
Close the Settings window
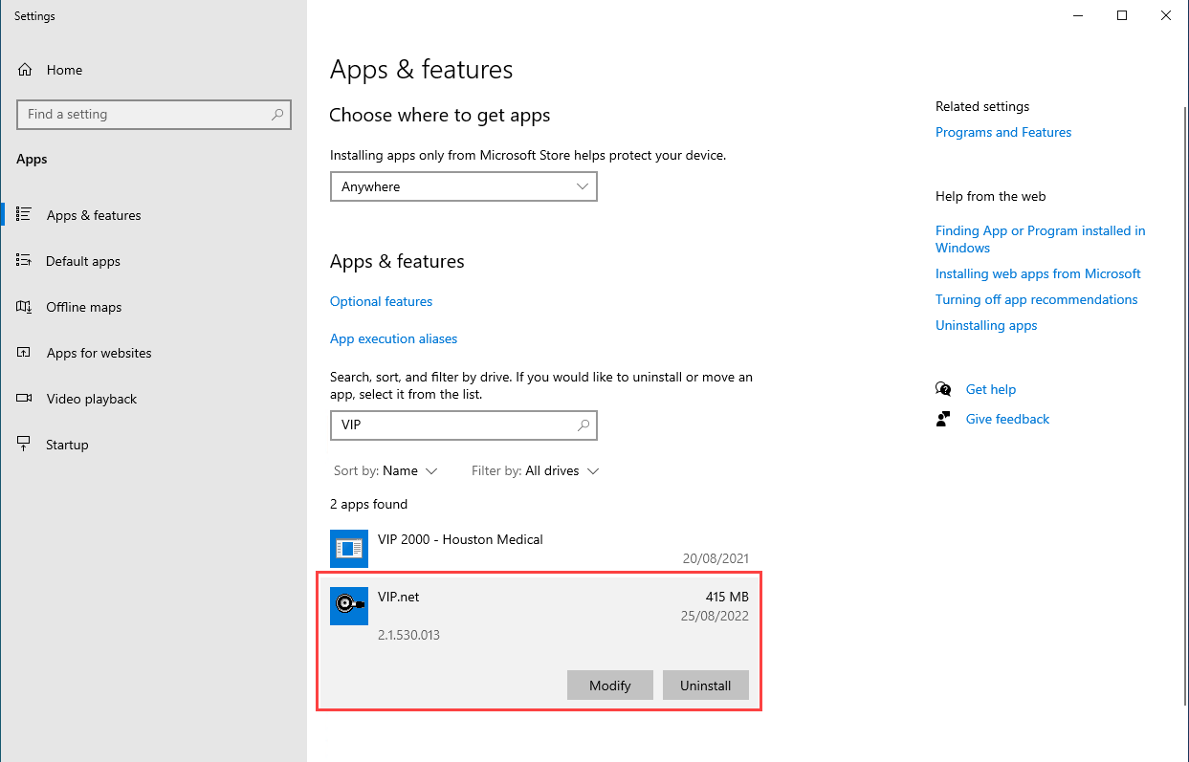pyautogui.click(x=1167, y=15)
